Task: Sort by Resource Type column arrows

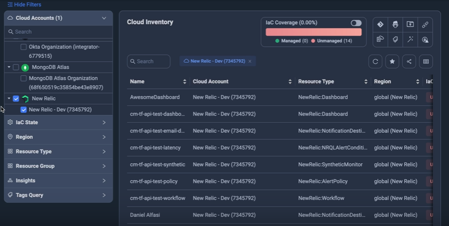Action: point(366,82)
